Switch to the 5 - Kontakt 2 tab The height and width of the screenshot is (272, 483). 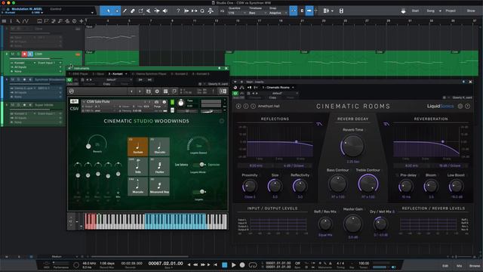click(180, 74)
